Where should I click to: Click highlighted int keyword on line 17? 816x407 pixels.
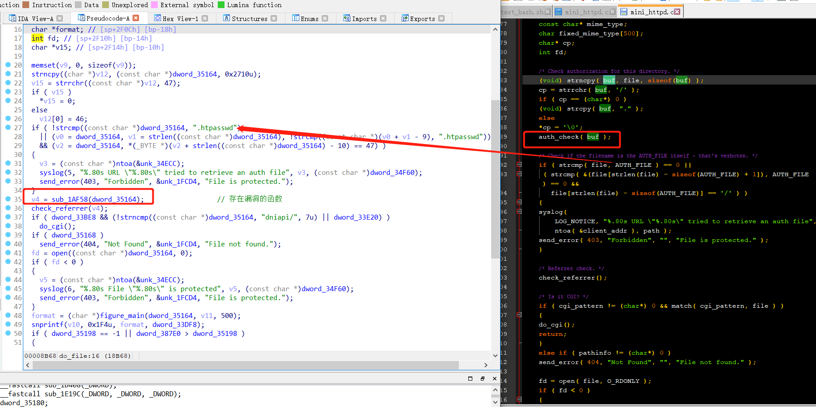(37, 38)
